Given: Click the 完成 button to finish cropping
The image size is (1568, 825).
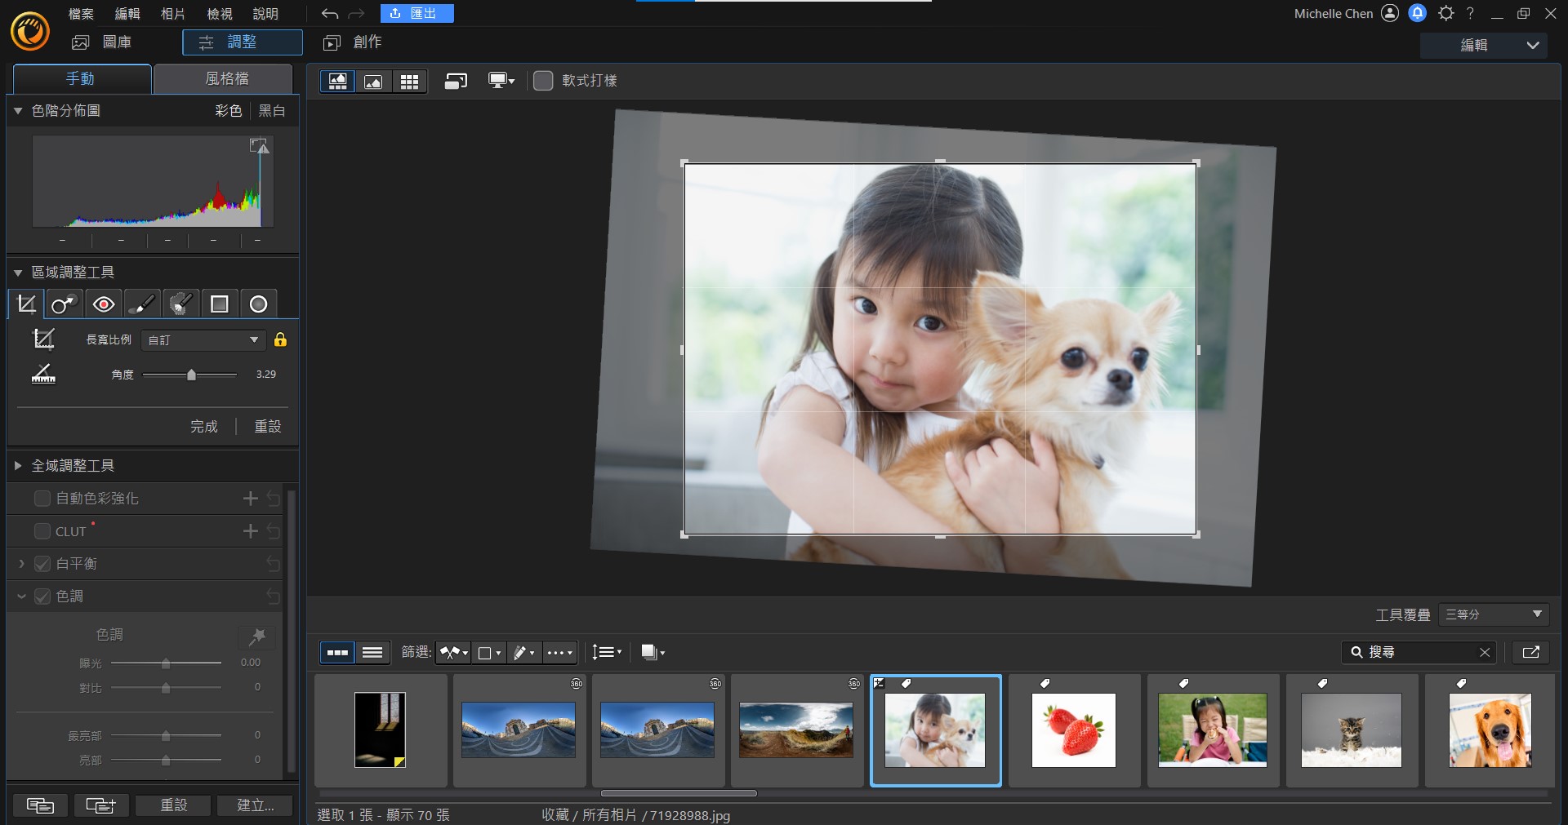Looking at the screenshot, I should point(204,427).
